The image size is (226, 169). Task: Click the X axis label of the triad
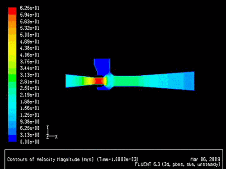pyautogui.click(x=56, y=137)
